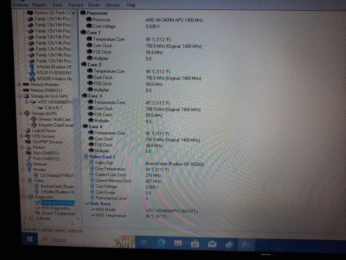The height and width of the screenshot is (260, 346).
Task: Click the ISA/PNP Devices icon
Action: click(28, 142)
